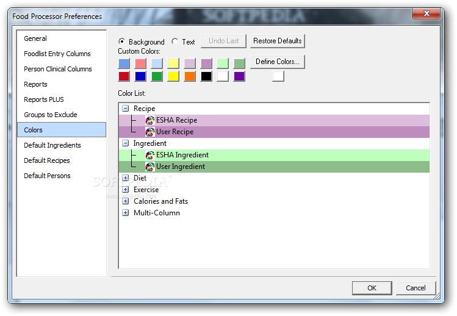457x316 pixels.
Task: Confirm preferences with OK
Action: tap(372, 288)
